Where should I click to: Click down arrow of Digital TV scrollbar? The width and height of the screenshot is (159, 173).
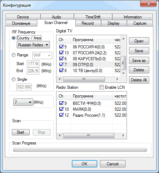(123, 73)
